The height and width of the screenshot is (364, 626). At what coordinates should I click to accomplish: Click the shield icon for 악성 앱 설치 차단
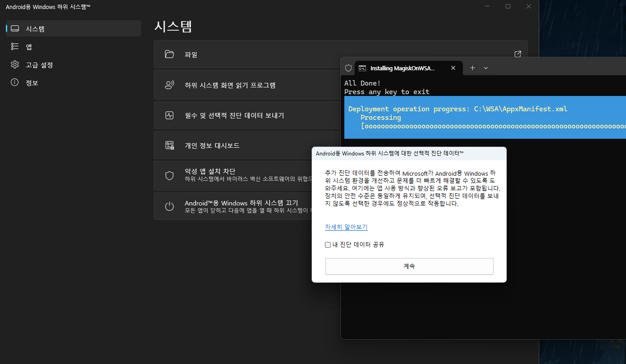click(169, 176)
